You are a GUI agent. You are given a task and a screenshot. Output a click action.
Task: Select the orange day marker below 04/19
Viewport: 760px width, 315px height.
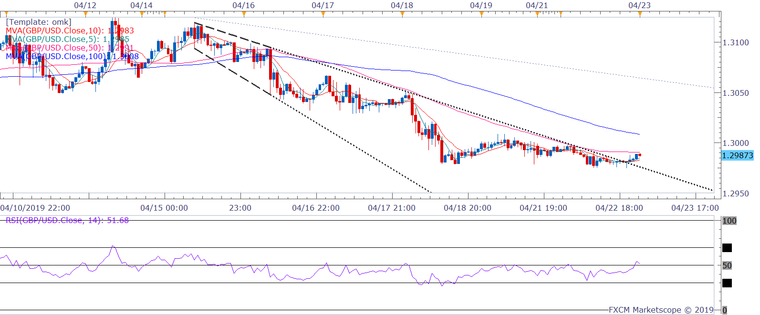(x=481, y=14)
